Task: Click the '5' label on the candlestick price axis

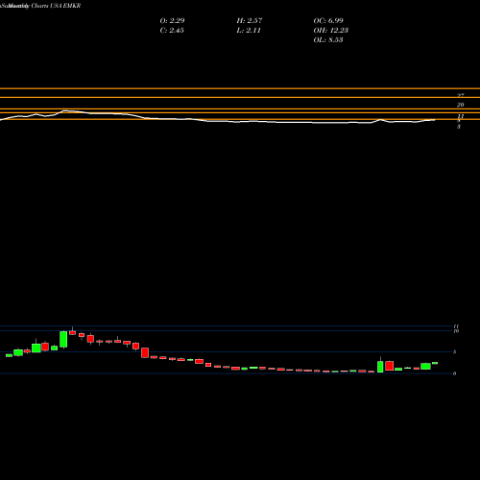Action: tap(455, 352)
